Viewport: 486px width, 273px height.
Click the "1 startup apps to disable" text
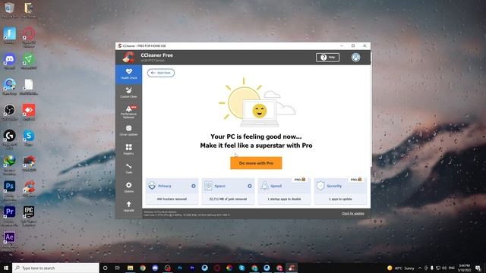[284, 199]
